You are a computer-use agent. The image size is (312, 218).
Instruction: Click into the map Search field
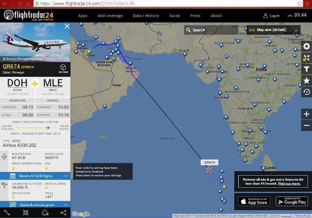click(x=211, y=30)
